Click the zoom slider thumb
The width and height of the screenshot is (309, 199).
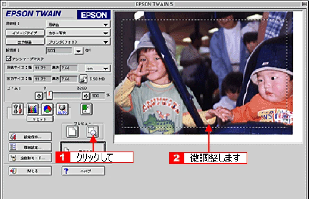(x=50, y=95)
